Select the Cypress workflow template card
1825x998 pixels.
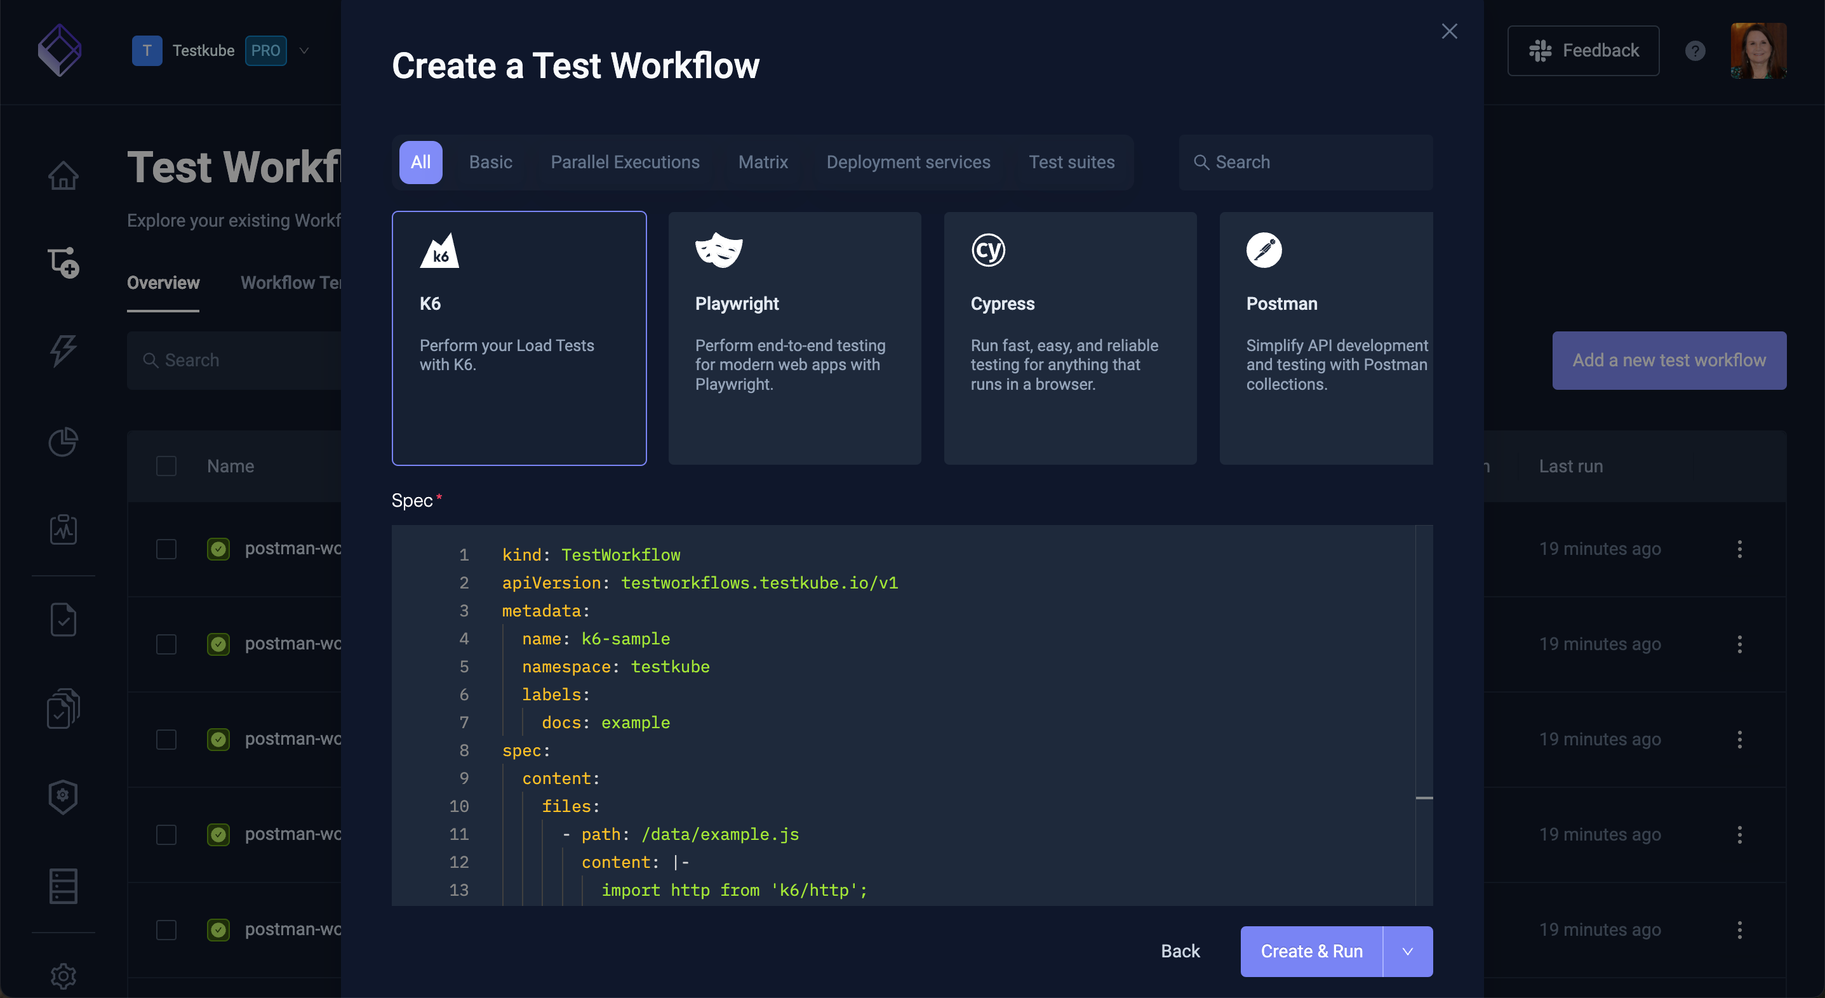(x=1070, y=338)
